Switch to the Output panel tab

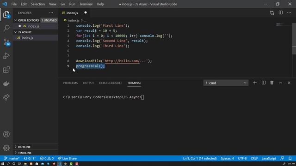(x=88, y=83)
